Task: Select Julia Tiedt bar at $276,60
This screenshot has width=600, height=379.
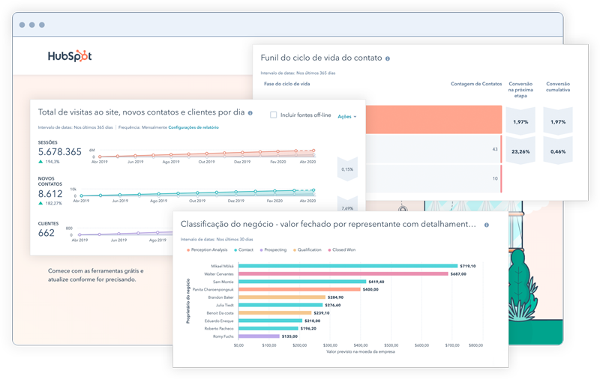Action: tap(280, 305)
